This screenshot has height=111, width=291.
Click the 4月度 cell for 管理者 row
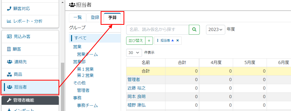[x=216, y=80]
